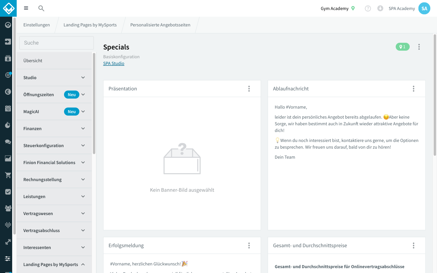Click the download arrow icon in header
Image resolution: width=437 pixels, height=273 pixels.
(x=380, y=8)
